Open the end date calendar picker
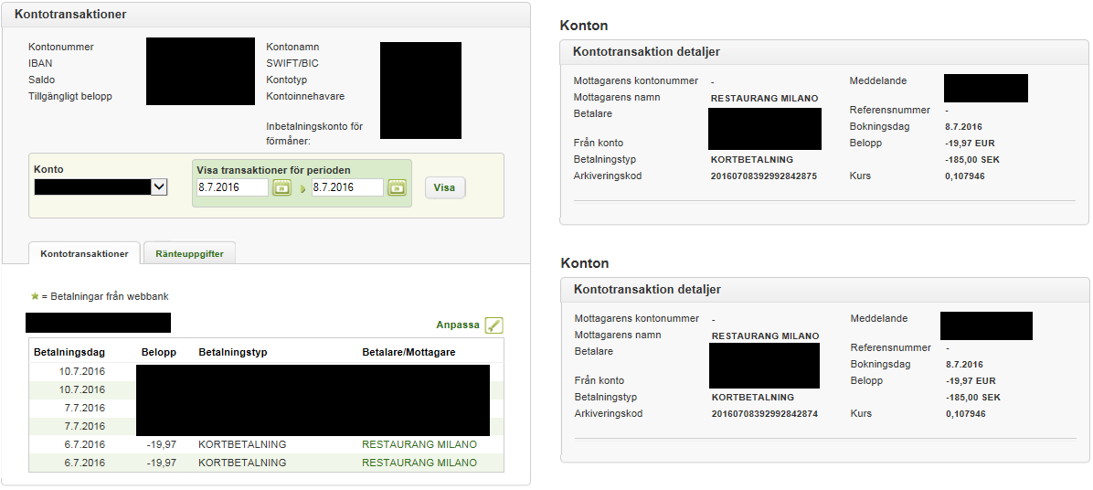The image size is (1093, 490). (397, 187)
